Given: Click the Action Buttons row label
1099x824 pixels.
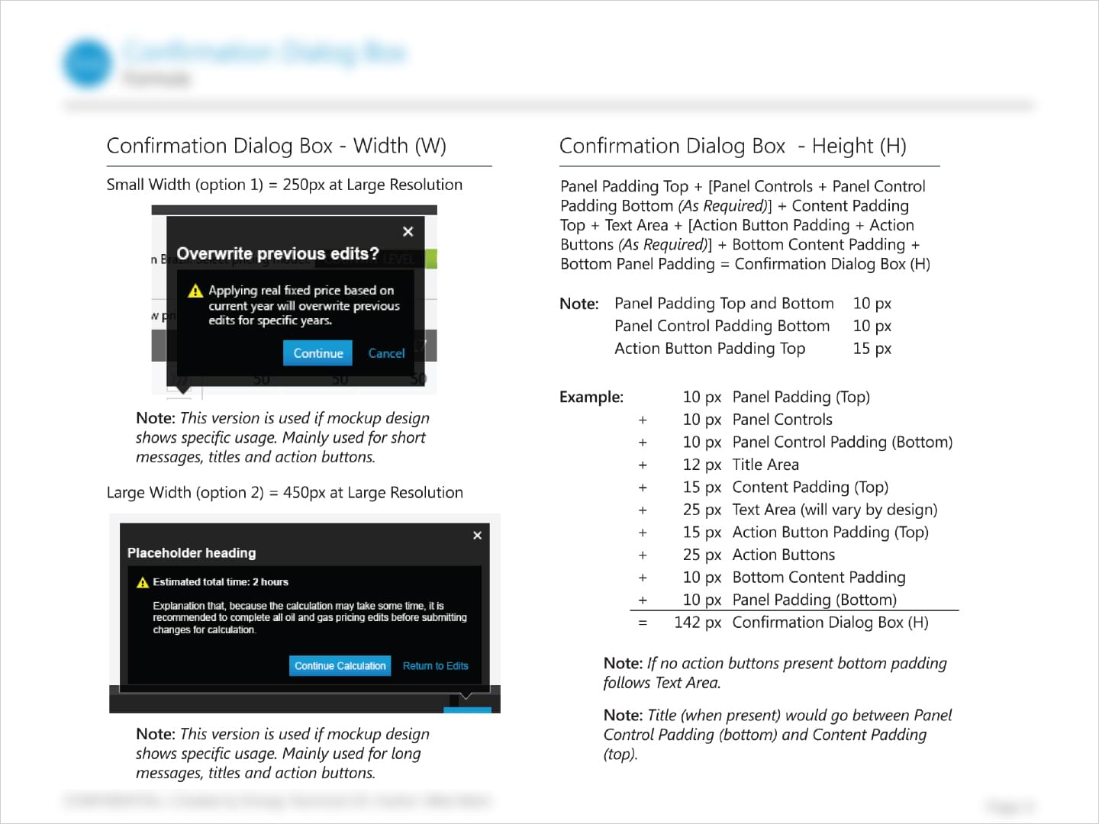Looking at the screenshot, I should (x=784, y=555).
